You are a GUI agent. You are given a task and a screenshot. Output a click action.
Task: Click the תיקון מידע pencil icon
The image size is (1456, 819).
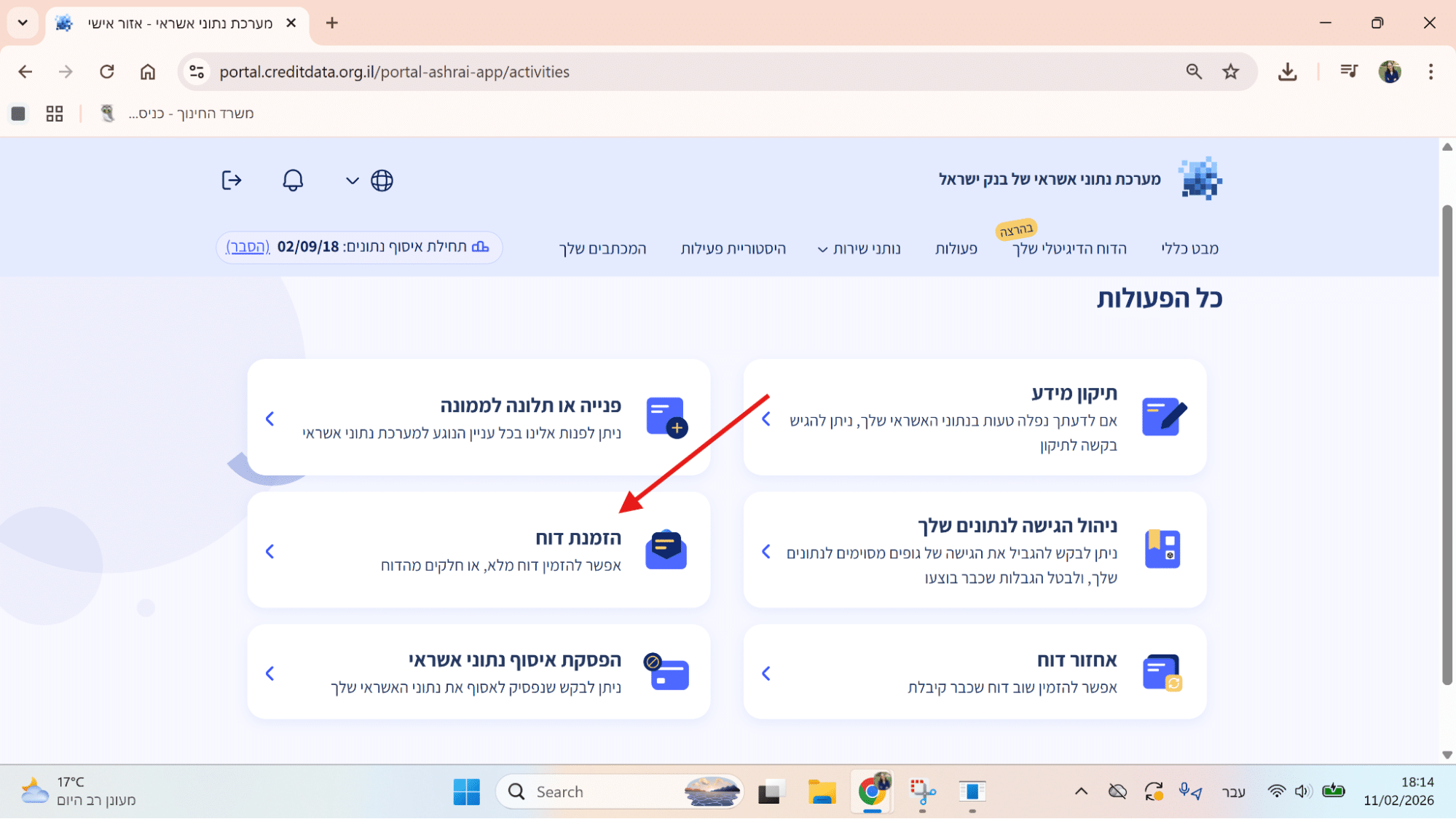point(1163,416)
